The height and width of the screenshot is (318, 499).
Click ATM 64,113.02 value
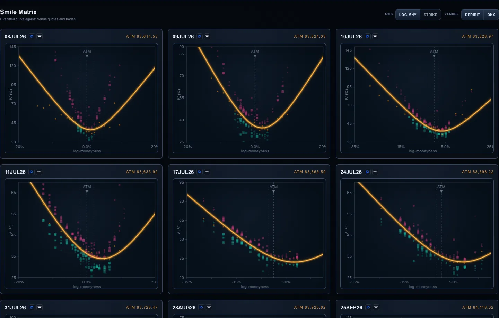pyautogui.click(x=478, y=307)
